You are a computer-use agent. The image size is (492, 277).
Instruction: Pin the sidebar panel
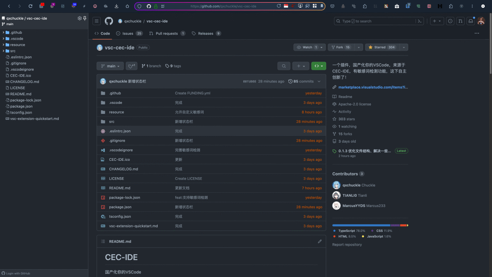[x=85, y=18]
